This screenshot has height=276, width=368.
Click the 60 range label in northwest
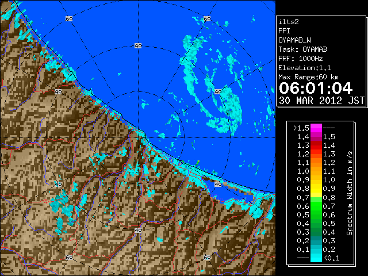point(69,18)
